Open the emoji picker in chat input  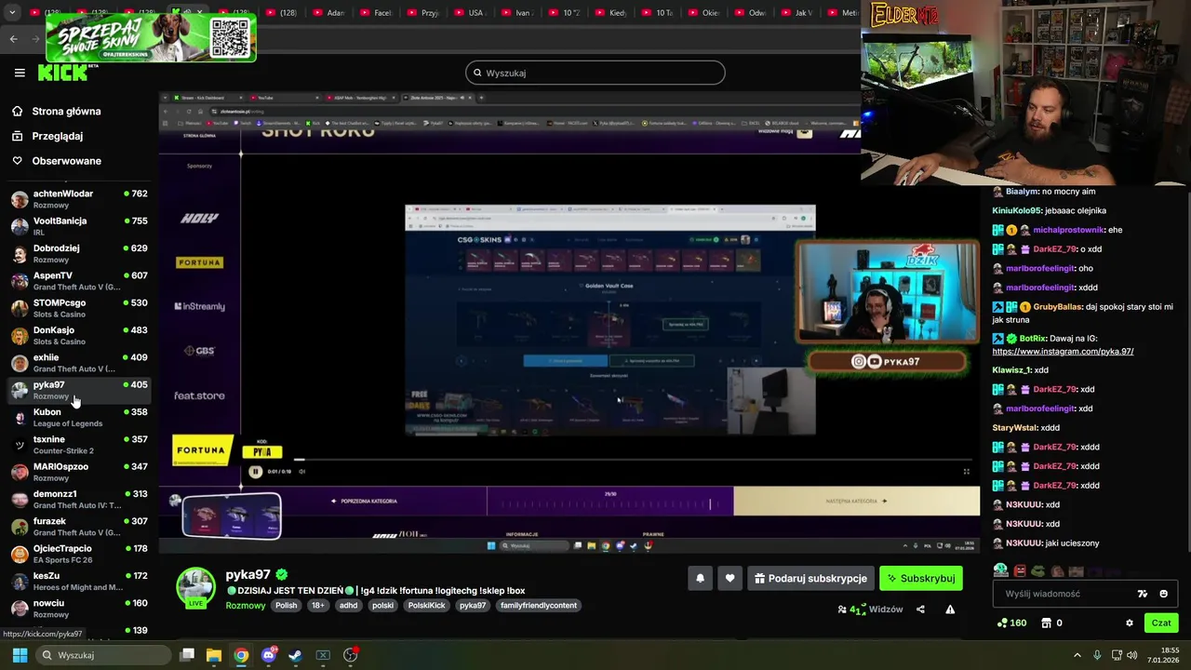point(1164,594)
